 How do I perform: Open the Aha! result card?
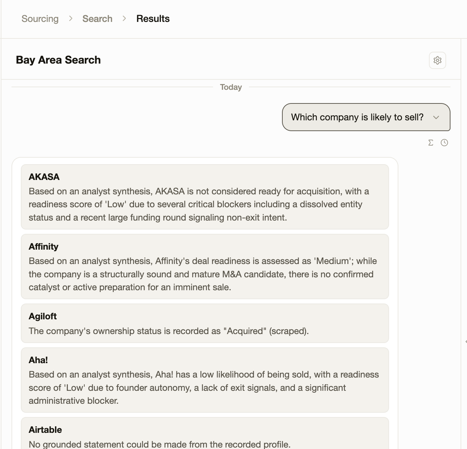point(205,380)
